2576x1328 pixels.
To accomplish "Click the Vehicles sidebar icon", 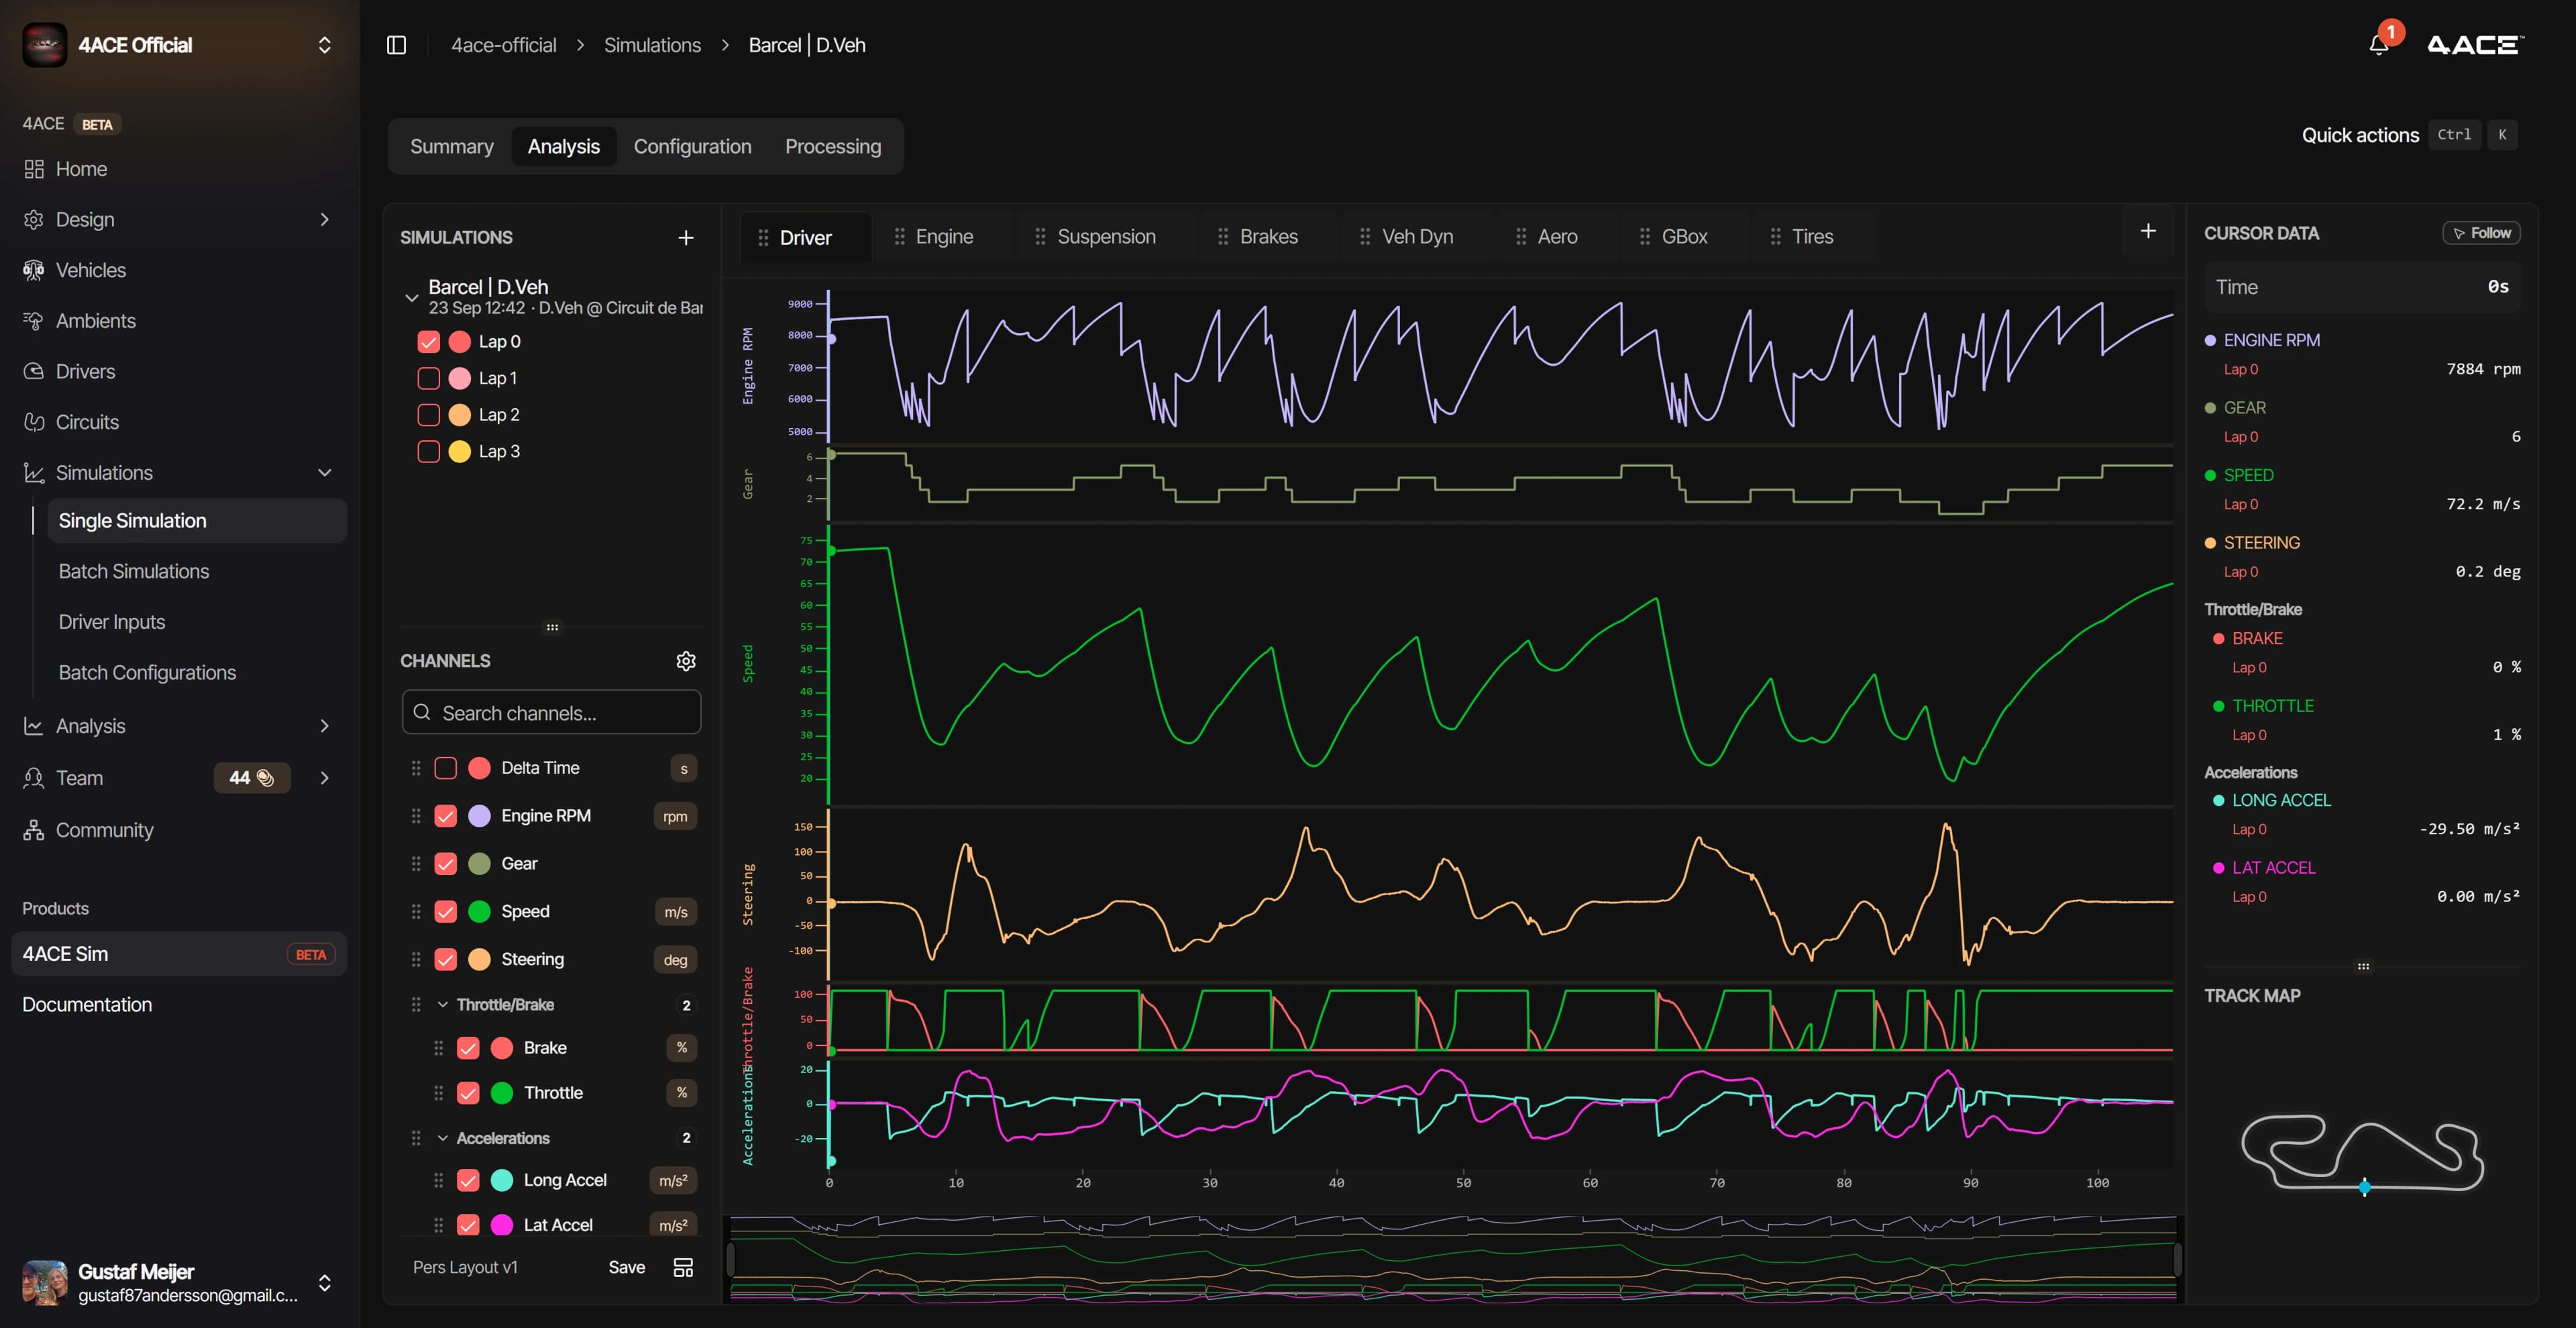I will click(34, 270).
